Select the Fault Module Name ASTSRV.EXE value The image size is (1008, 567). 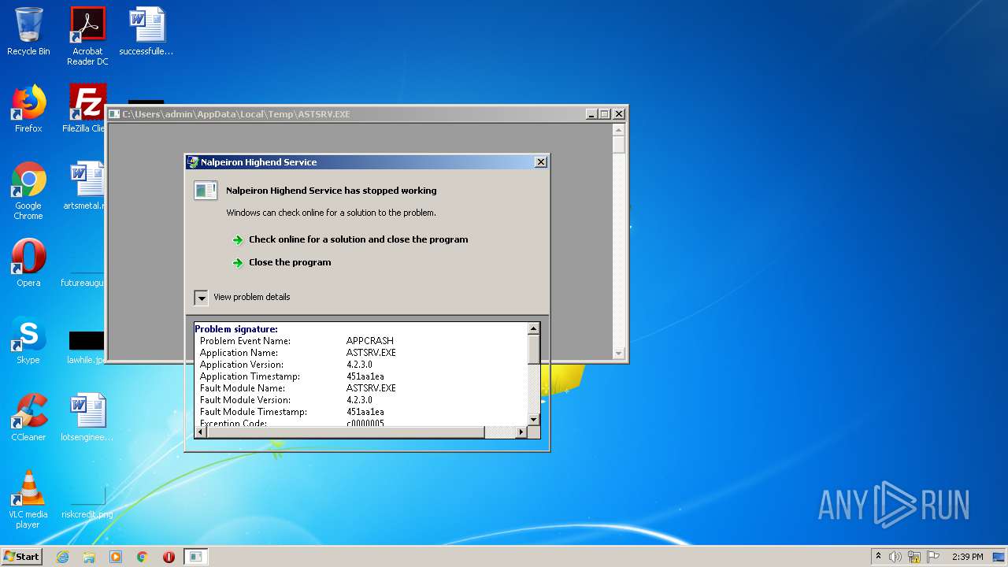pos(371,388)
